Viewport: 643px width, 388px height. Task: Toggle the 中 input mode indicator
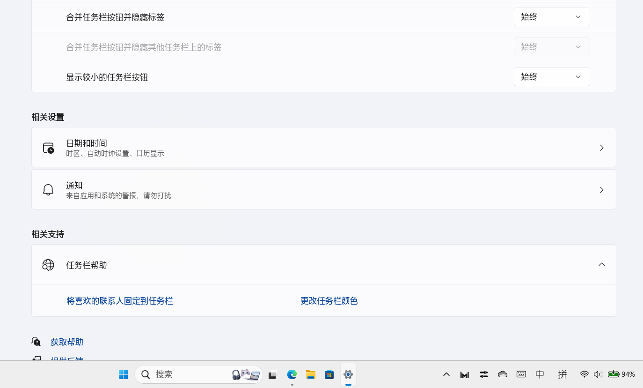[540, 374]
